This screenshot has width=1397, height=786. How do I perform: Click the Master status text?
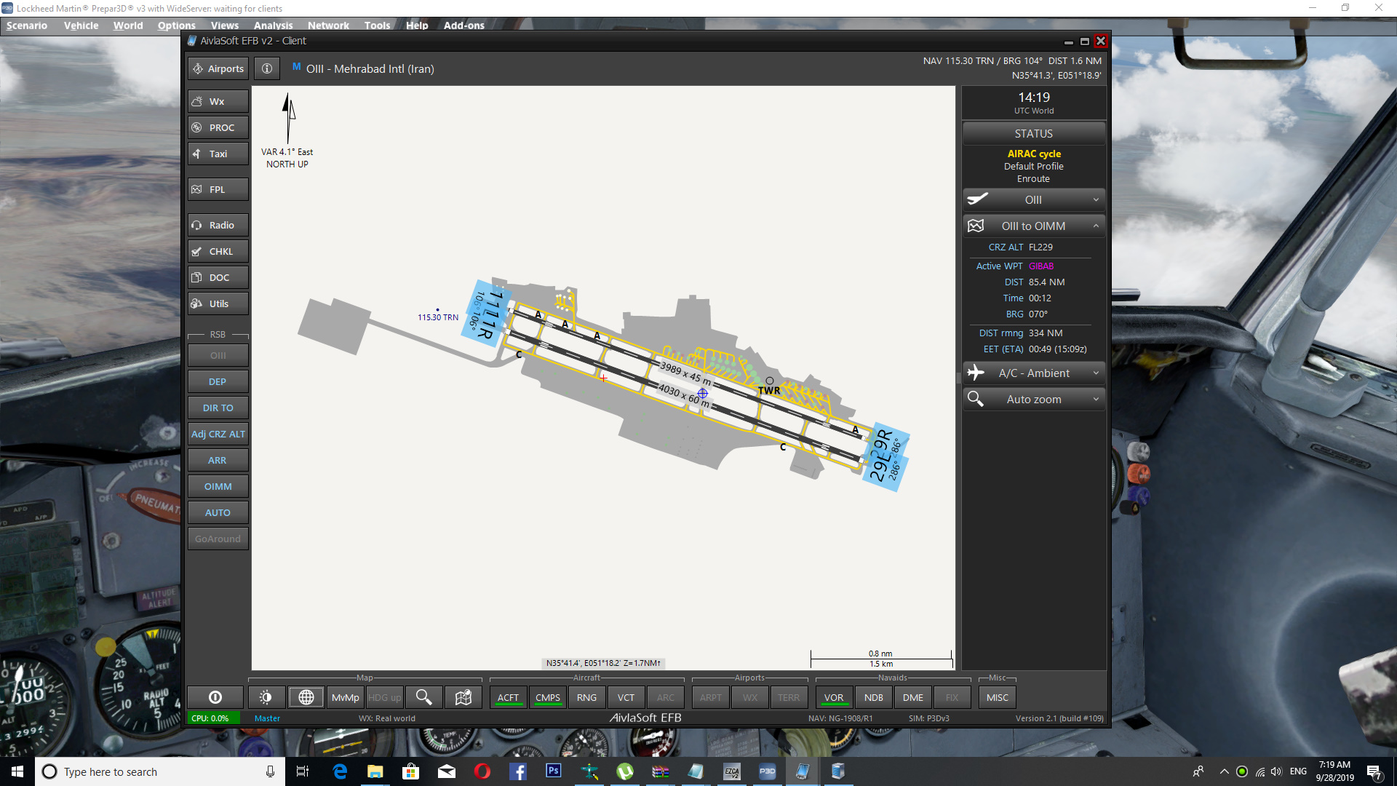click(267, 718)
